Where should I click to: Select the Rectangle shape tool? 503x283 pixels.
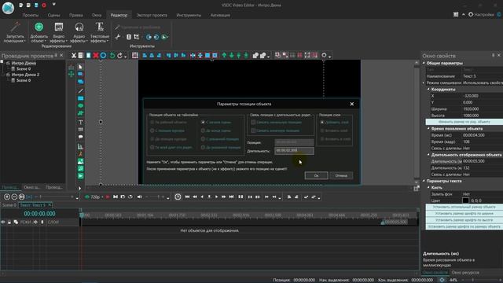80,98
